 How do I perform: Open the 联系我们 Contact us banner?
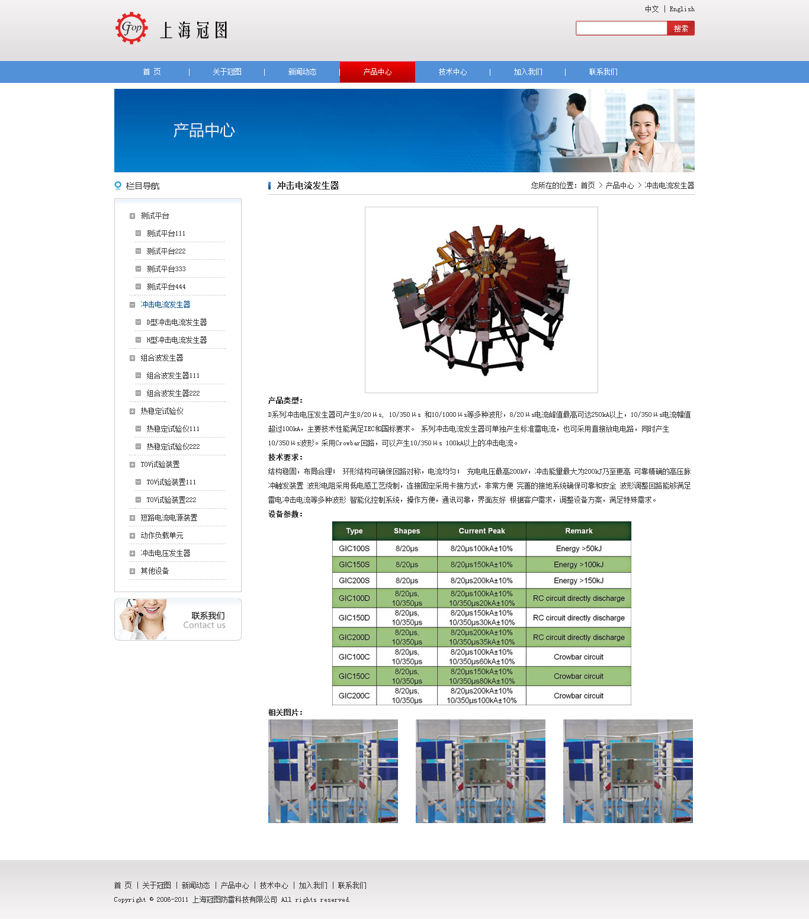click(x=178, y=619)
